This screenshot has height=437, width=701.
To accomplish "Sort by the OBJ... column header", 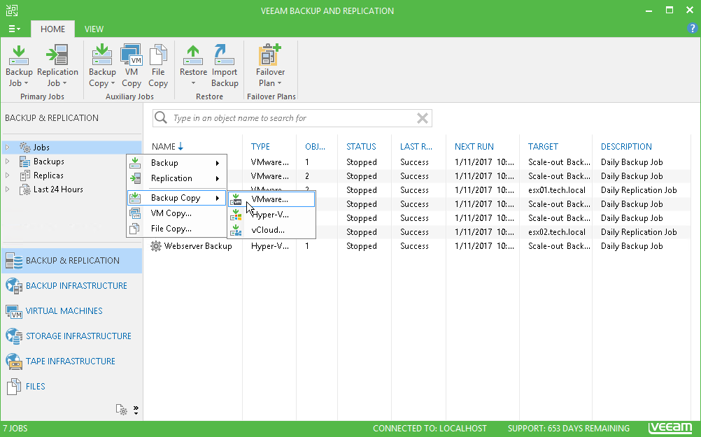I will 315,147.
